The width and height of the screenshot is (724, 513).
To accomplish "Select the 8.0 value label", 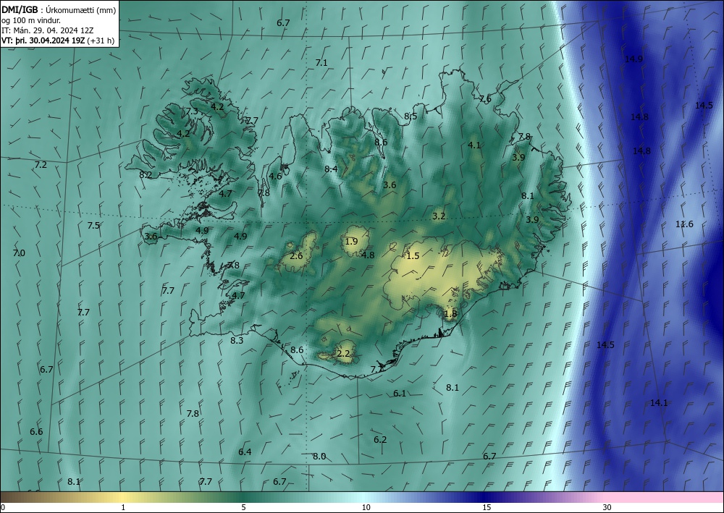I will coord(319,457).
